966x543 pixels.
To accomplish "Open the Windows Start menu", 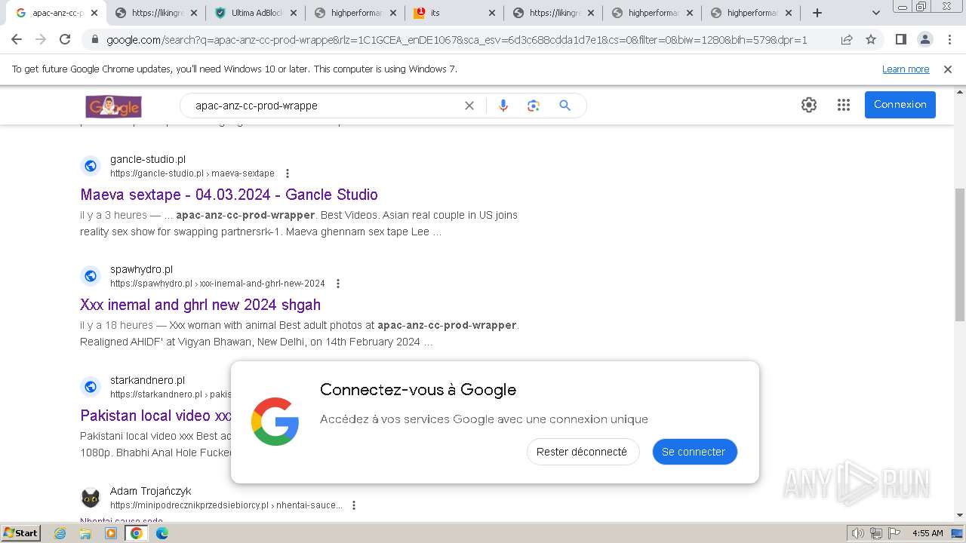I will coord(20,533).
